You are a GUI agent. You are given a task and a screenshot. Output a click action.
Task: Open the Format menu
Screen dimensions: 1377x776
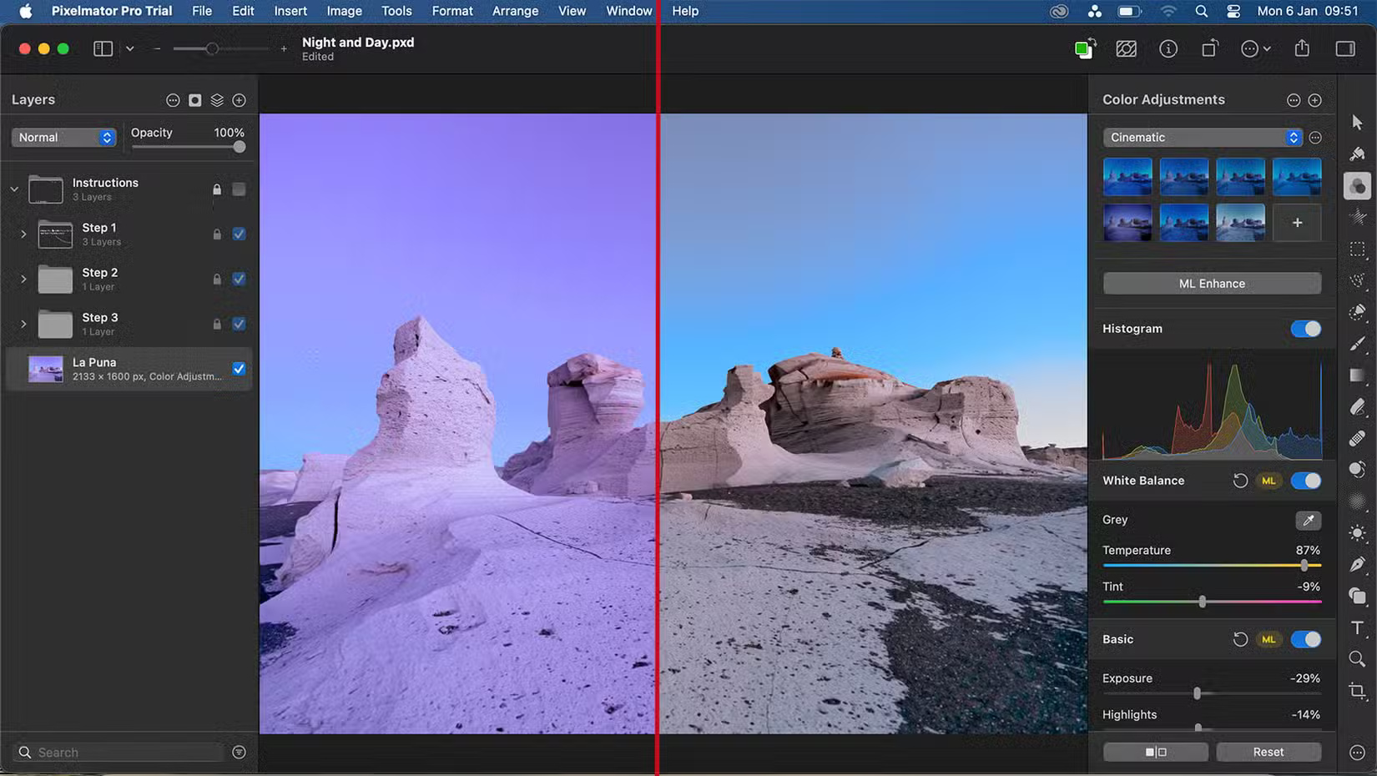click(x=451, y=11)
